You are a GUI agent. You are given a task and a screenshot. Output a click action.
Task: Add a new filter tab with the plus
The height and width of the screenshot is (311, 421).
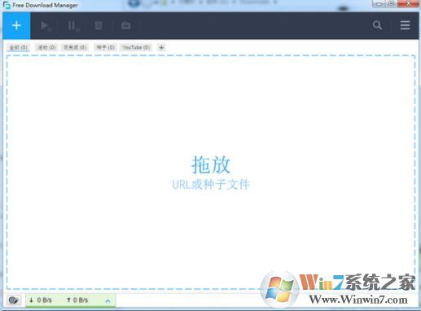tap(161, 48)
